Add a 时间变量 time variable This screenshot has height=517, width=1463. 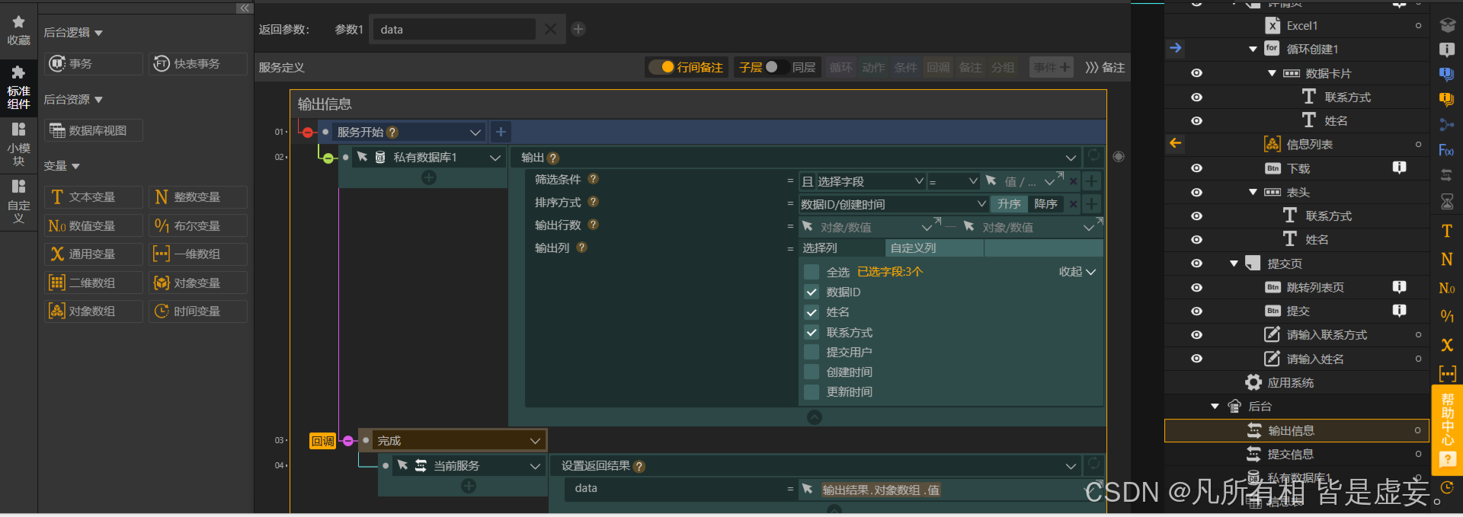(198, 311)
